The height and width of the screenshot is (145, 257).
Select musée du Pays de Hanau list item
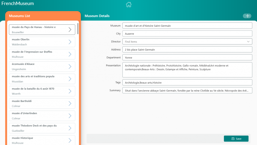[38, 30]
